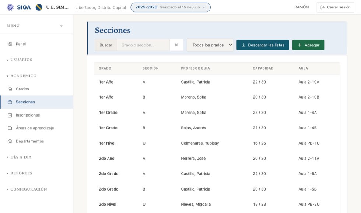
Task: Click the PROFESOR GUÍA column header
Action: tap(196, 68)
